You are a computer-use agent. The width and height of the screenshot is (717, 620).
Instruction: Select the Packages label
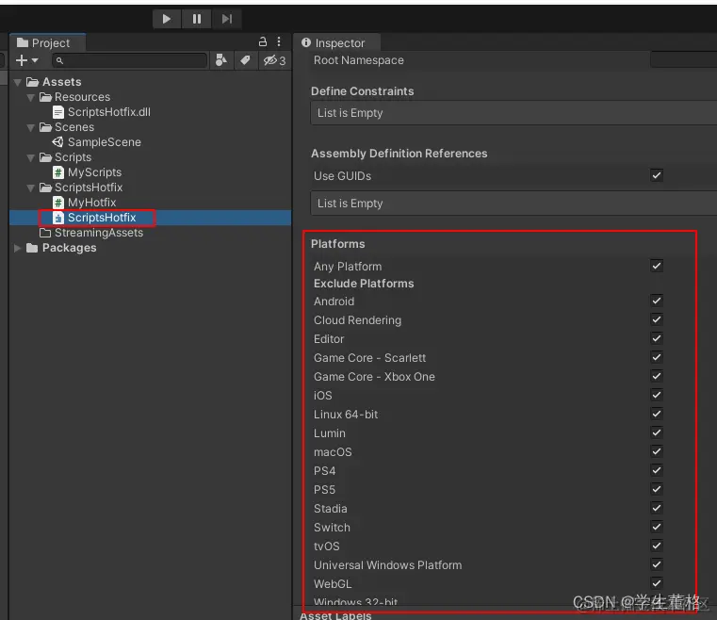click(70, 248)
